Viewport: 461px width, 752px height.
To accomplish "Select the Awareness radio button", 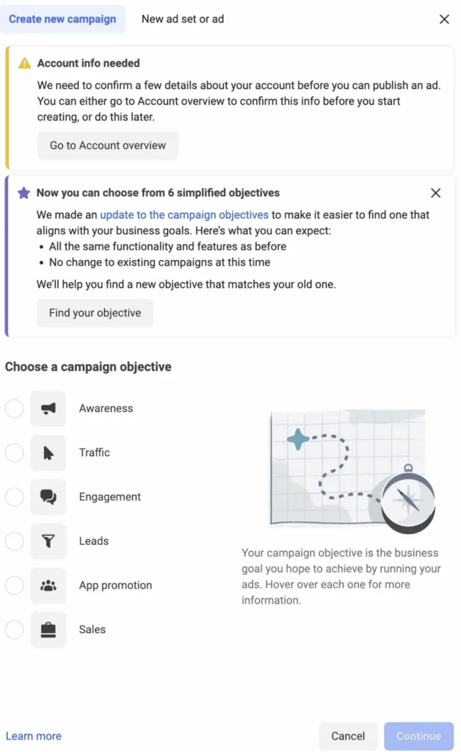I will 14,408.
